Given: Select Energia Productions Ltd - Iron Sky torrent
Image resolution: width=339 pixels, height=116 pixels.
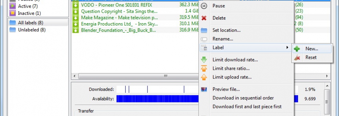Looking at the screenshot, I should click(119, 24).
